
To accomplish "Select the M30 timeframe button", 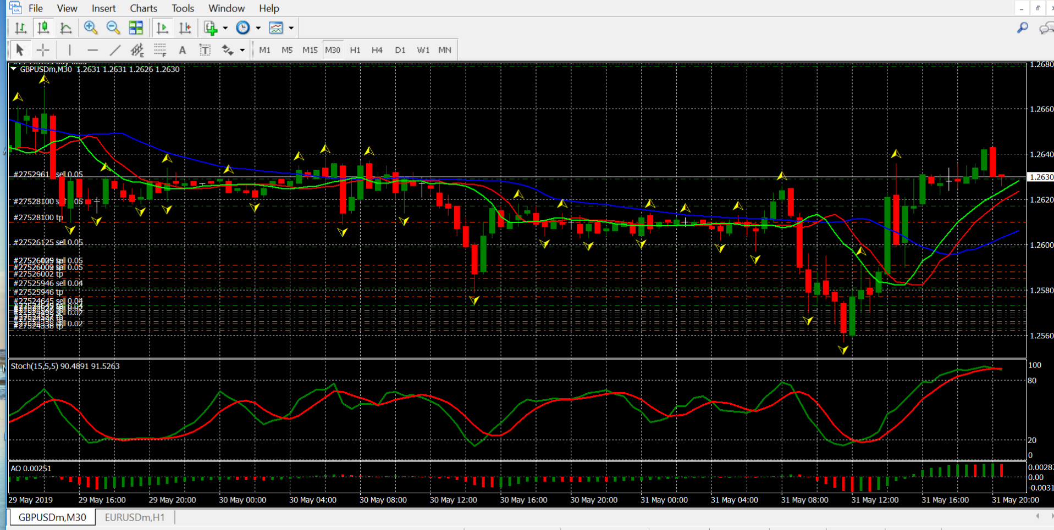I will click(x=333, y=50).
